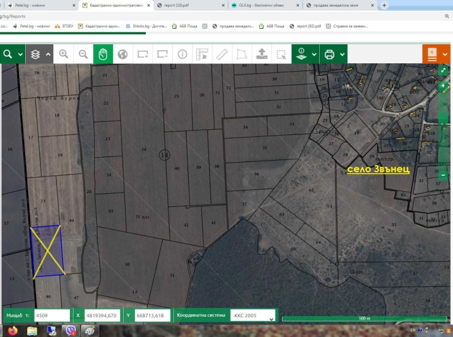Toggle the rectangle selection tool
This screenshot has width=453, height=337.
point(281,54)
